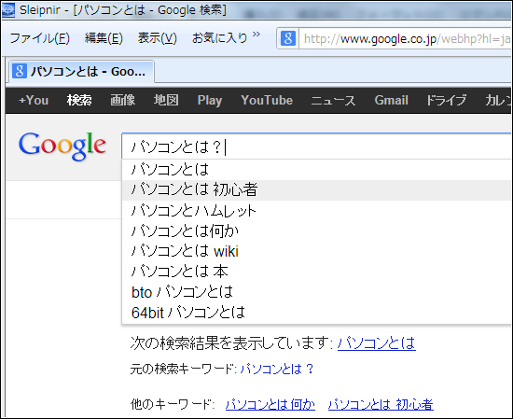Open the Play link
This screenshot has width=513, height=419.
tap(210, 100)
